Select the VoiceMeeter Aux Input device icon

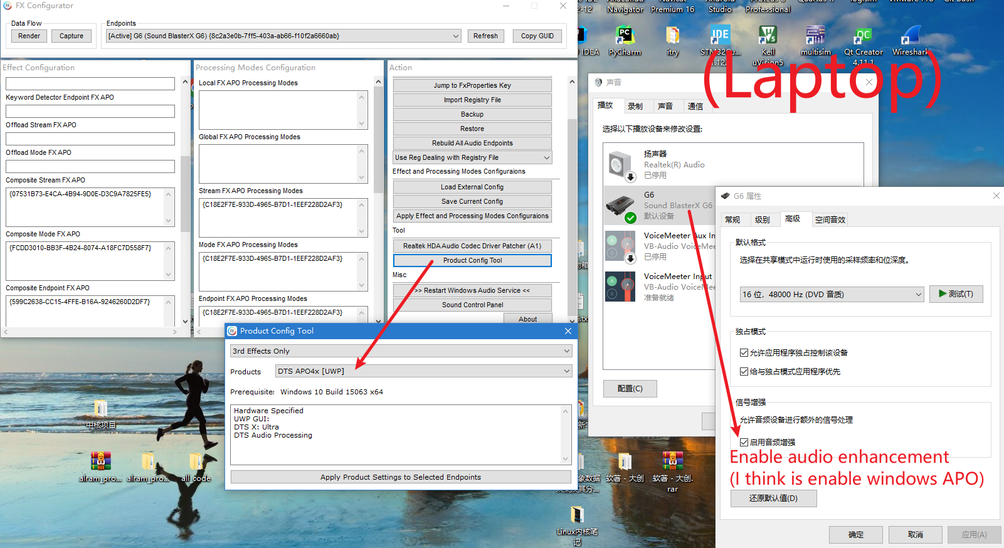pos(621,246)
